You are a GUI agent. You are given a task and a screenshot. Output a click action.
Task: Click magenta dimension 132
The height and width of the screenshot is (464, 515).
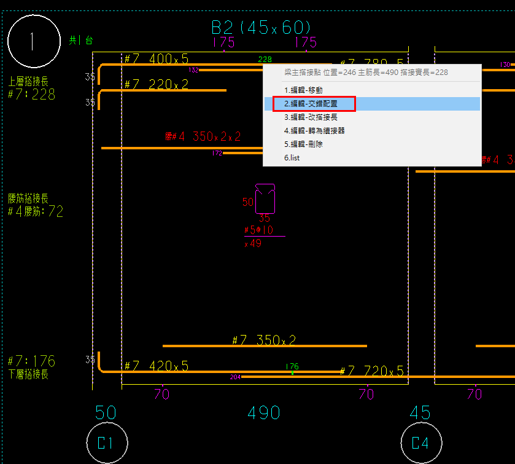tap(193, 70)
